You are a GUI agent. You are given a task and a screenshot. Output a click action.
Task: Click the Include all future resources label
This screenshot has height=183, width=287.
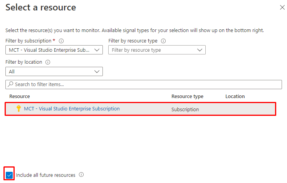(45, 175)
